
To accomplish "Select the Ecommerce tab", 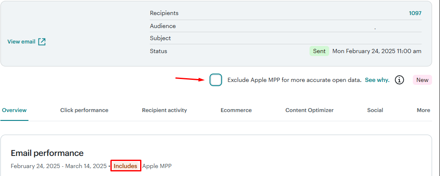I will pyautogui.click(x=236, y=110).
